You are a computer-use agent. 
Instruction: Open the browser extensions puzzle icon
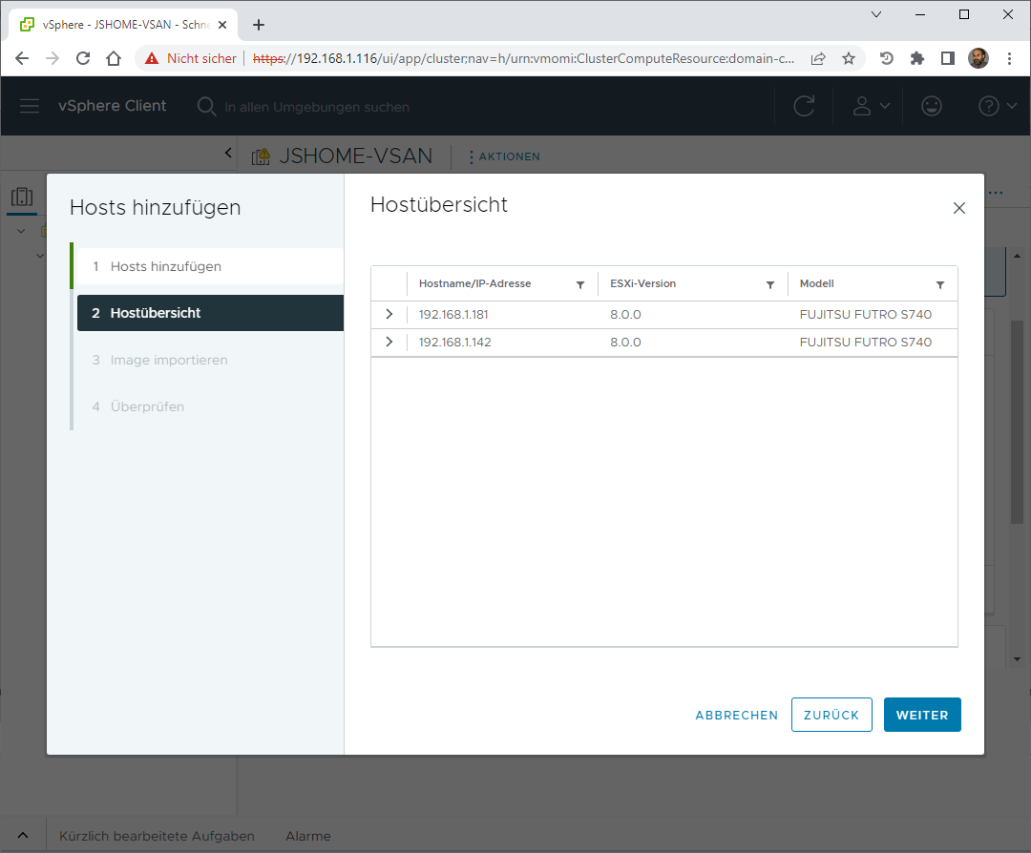click(x=917, y=58)
